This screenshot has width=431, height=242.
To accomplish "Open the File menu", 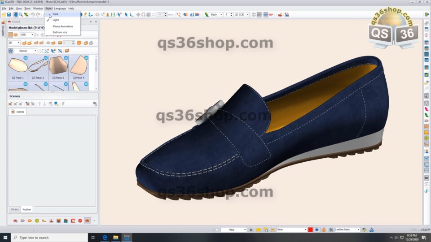I will pos(4,9).
